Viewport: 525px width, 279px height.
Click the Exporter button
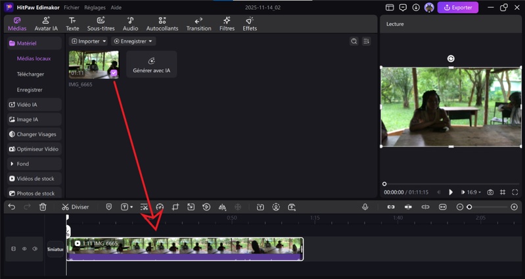pos(458,7)
